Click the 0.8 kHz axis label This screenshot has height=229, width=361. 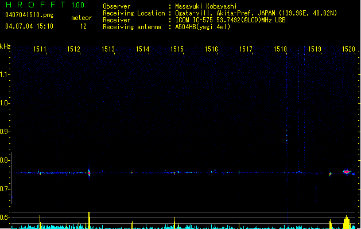pos(5,160)
